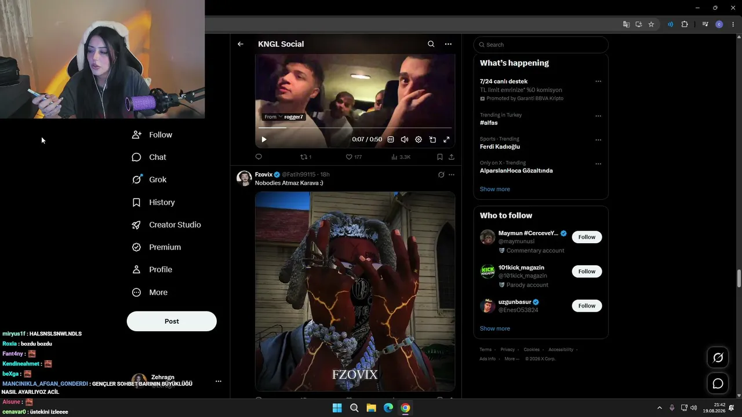Enable picture-in-picture for the video
Viewport: 742px width, 417px height.
click(432, 140)
